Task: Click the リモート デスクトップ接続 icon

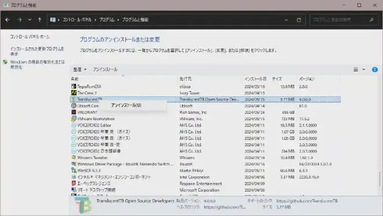Action: pos(74,190)
